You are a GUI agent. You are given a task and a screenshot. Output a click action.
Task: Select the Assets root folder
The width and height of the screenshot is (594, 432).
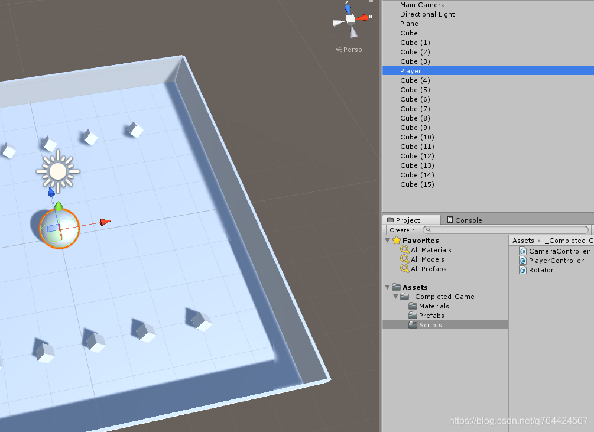click(415, 287)
